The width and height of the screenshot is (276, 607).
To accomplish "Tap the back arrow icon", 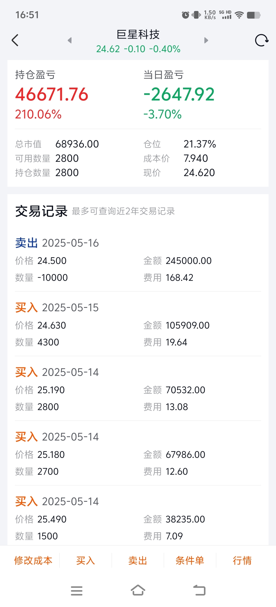I will [x=15, y=40].
